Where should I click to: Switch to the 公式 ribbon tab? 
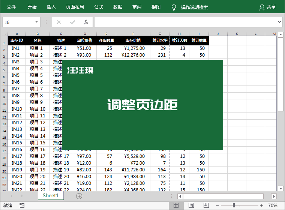[99, 7]
